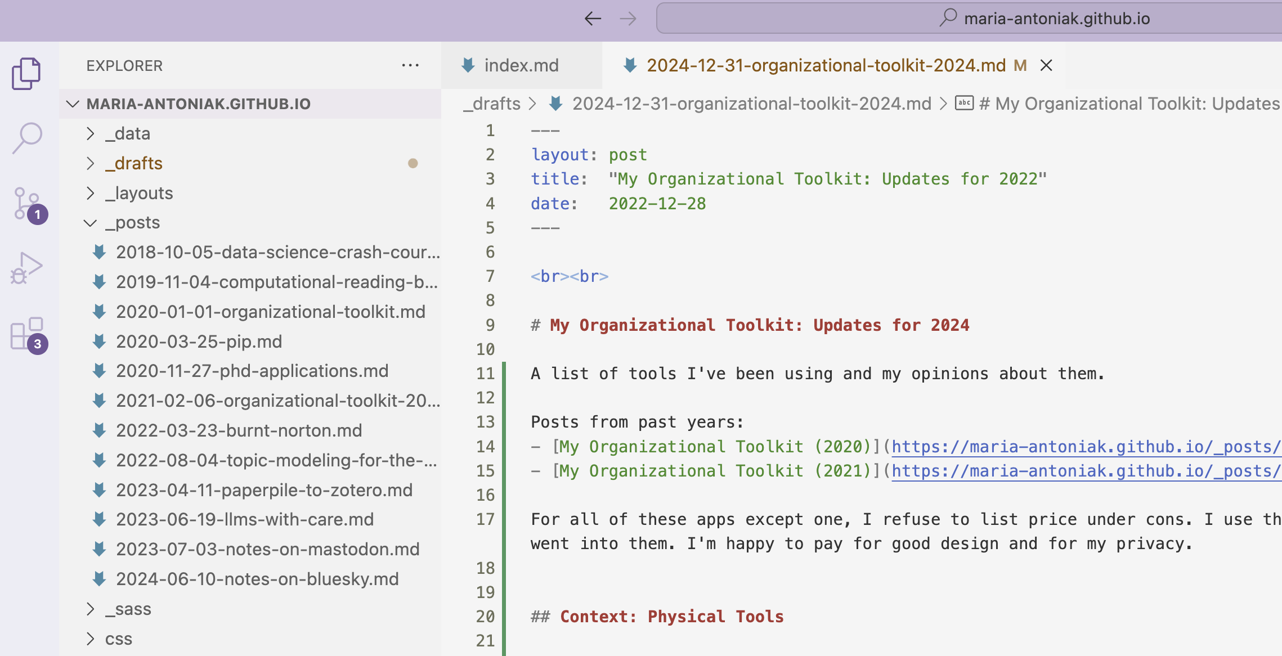Click the green change bar at line 11
Image resolution: width=1282 pixels, height=656 pixels.
[504, 374]
